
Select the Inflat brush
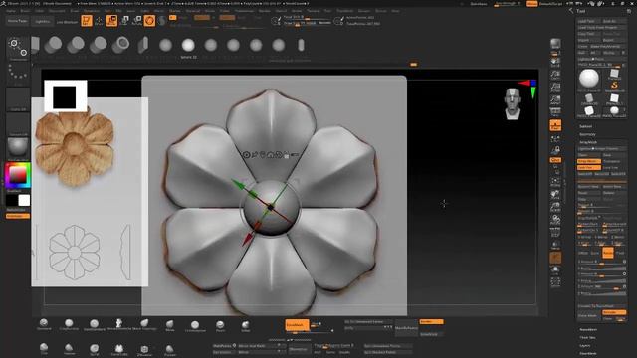pyautogui.click(x=246, y=325)
